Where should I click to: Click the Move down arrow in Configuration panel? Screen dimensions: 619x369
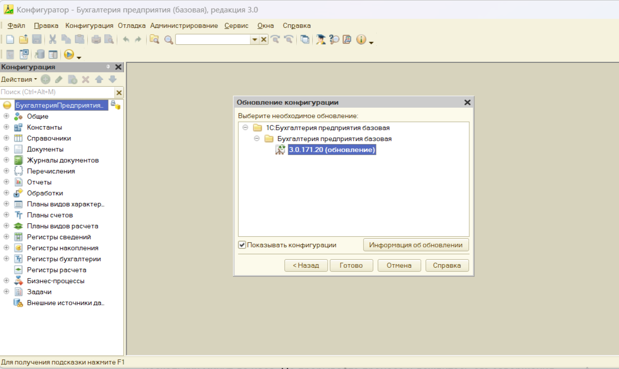pyautogui.click(x=112, y=79)
